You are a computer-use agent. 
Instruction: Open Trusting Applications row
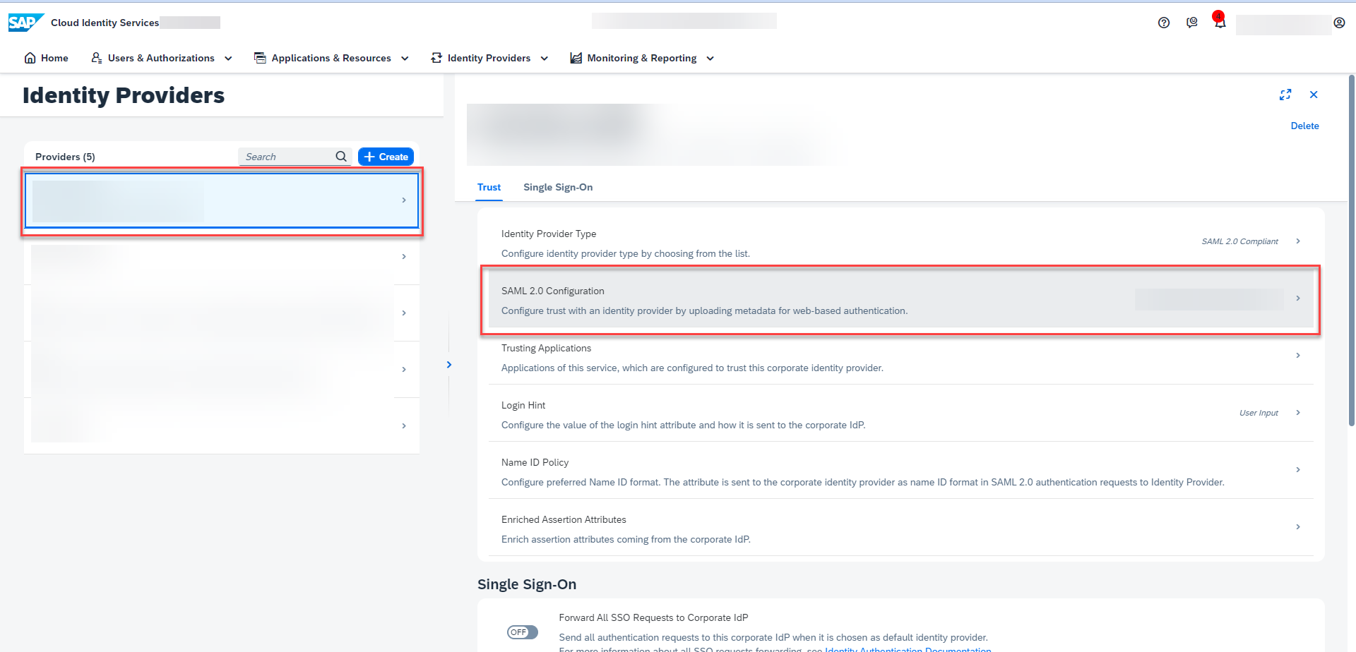tap(901, 356)
